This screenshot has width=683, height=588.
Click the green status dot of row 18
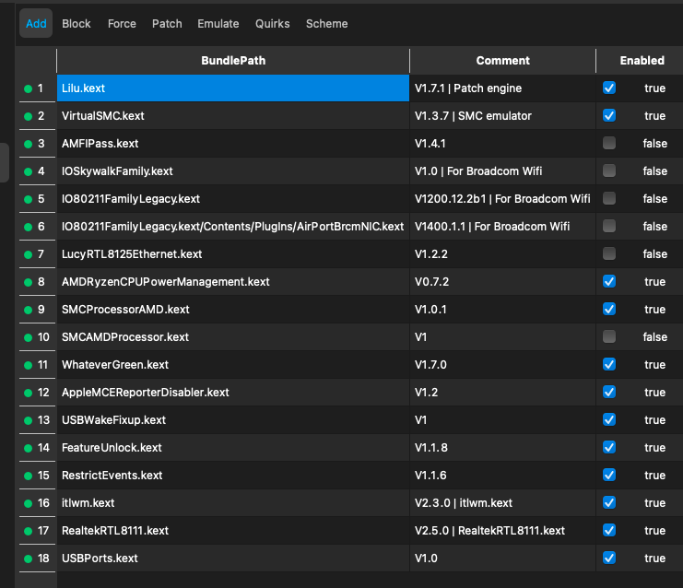[28, 559]
